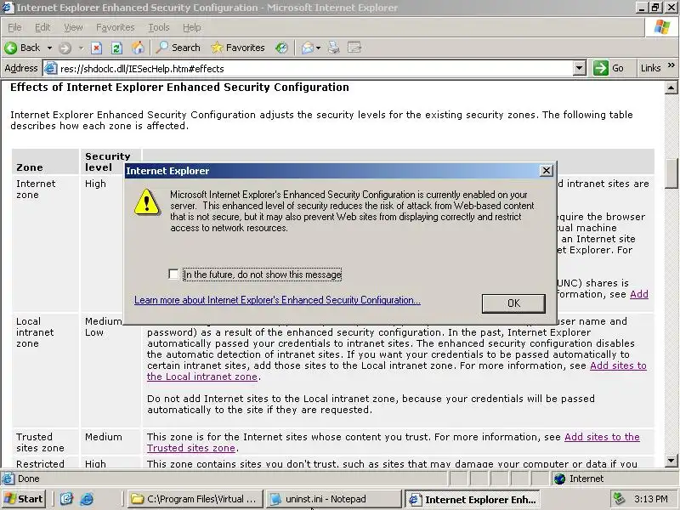Click the 'Trusted sites zone' table cell
Screen dimensions: 680x510
coord(45,442)
